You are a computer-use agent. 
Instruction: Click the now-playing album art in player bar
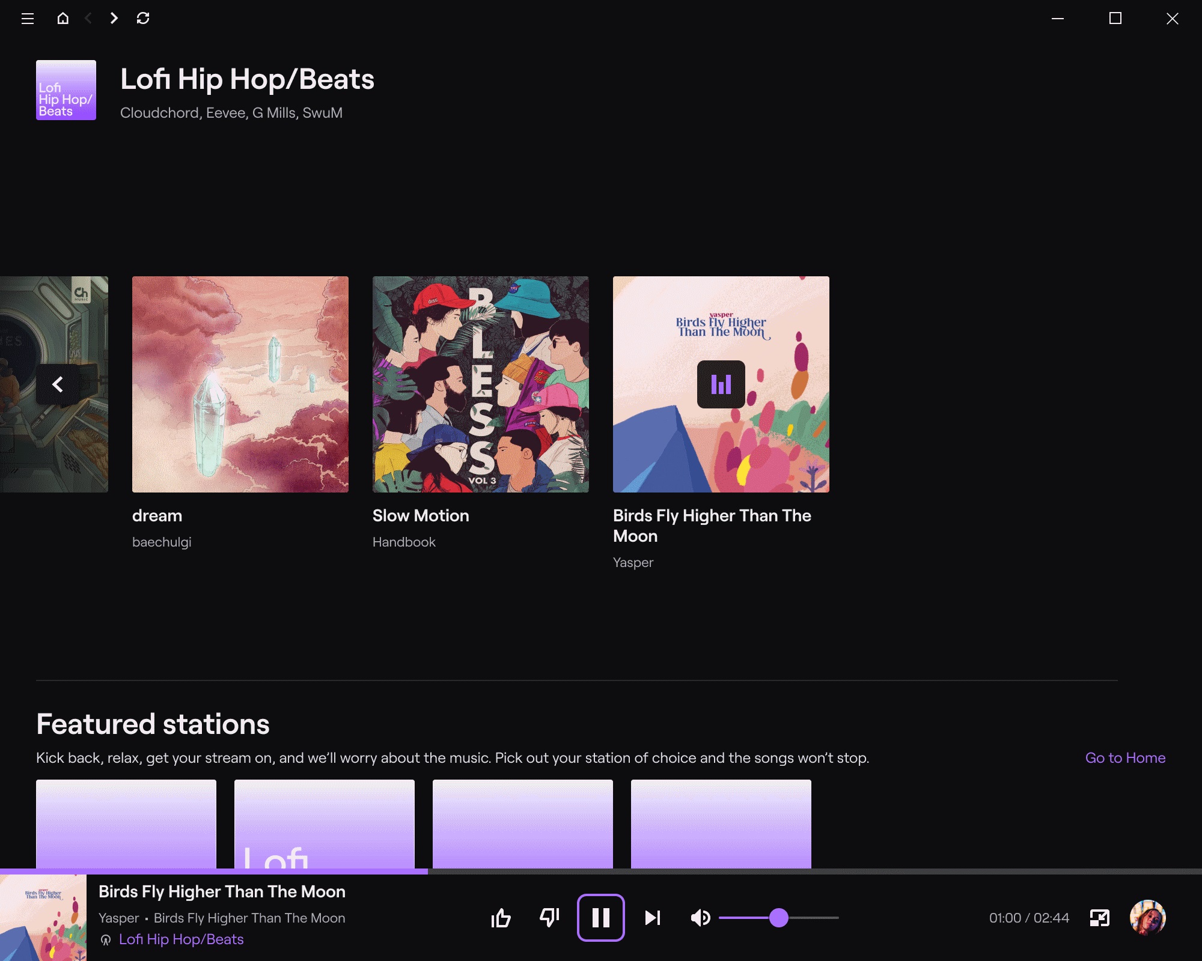(43, 918)
